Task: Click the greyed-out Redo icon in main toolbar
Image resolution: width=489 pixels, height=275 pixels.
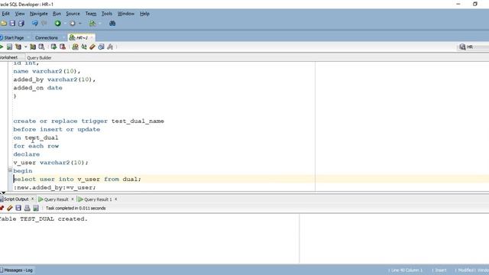Action: pos(44,24)
